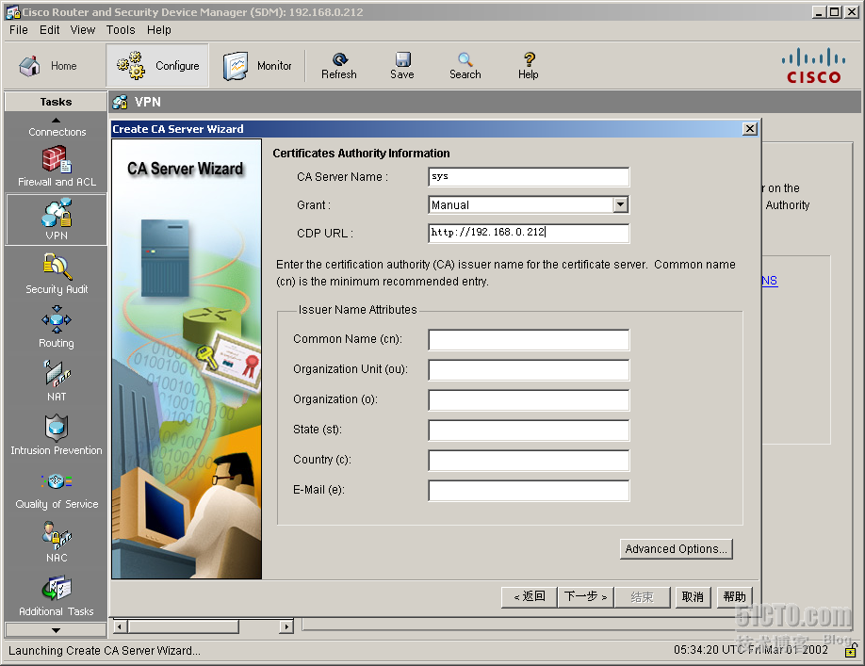865x666 pixels.
Task: Click the Launching Create CA Server Wizard status
Action: [105, 651]
